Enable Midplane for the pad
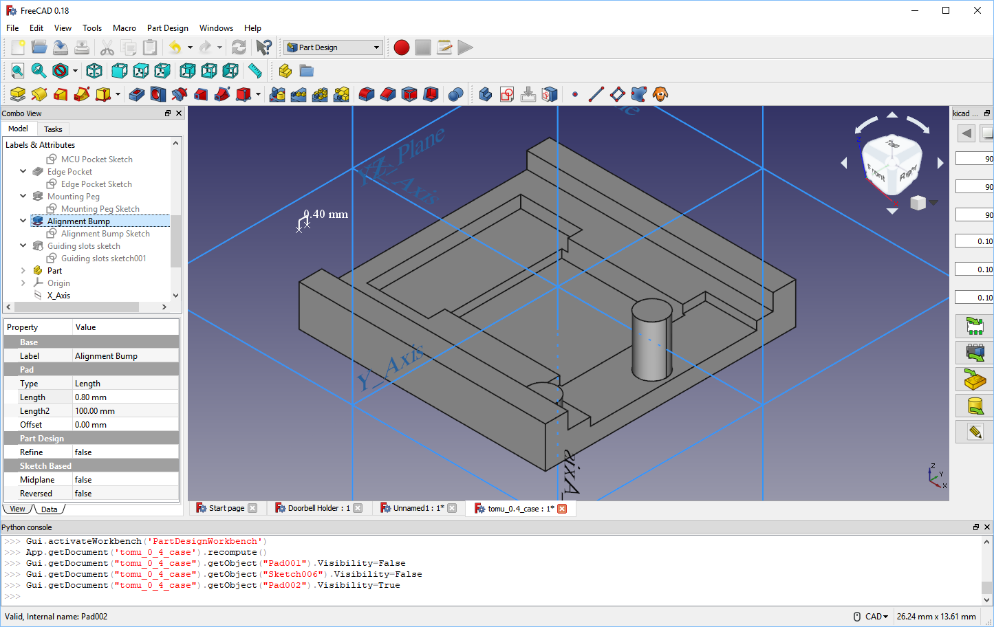The height and width of the screenshot is (627, 994). (125, 479)
